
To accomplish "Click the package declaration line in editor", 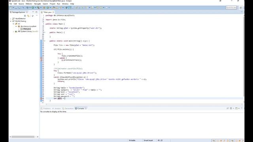I will coord(60,15).
